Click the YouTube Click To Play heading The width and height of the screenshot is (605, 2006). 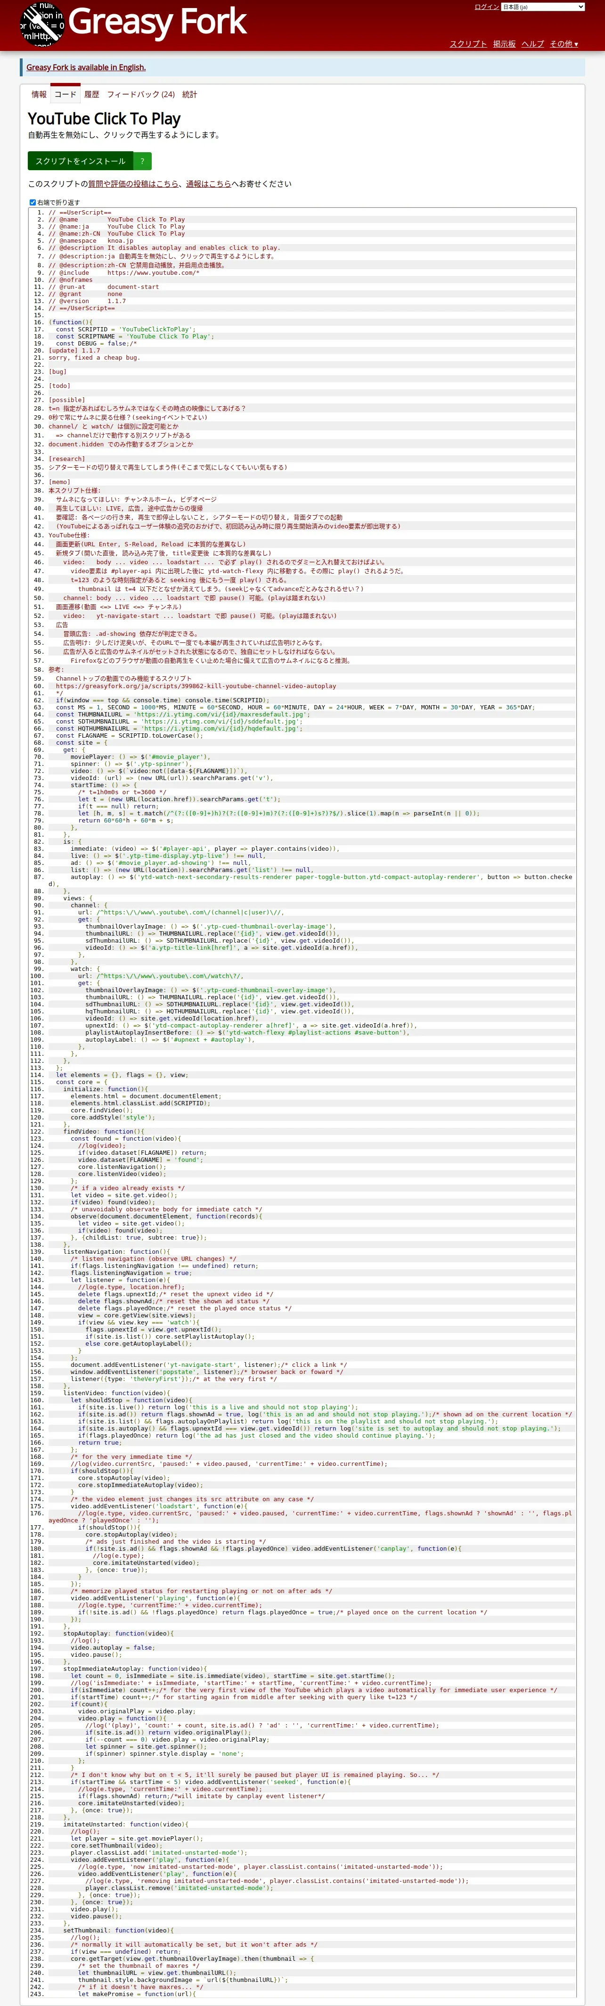(x=104, y=118)
